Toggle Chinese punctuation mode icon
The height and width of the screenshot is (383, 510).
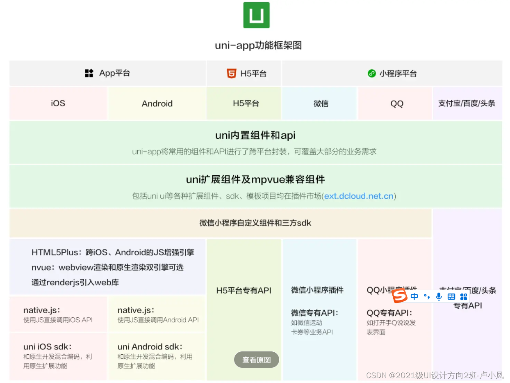pyautogui.click(x=427, y=296)
